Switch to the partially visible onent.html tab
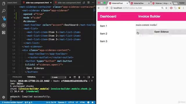The height and width of the screenshot is (104, 186). 12,3
